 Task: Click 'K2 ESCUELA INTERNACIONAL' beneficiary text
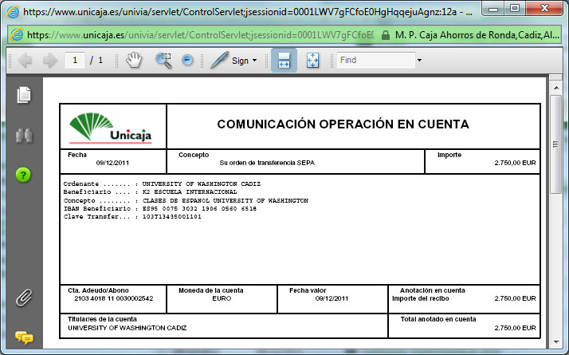tap(190, 191)
